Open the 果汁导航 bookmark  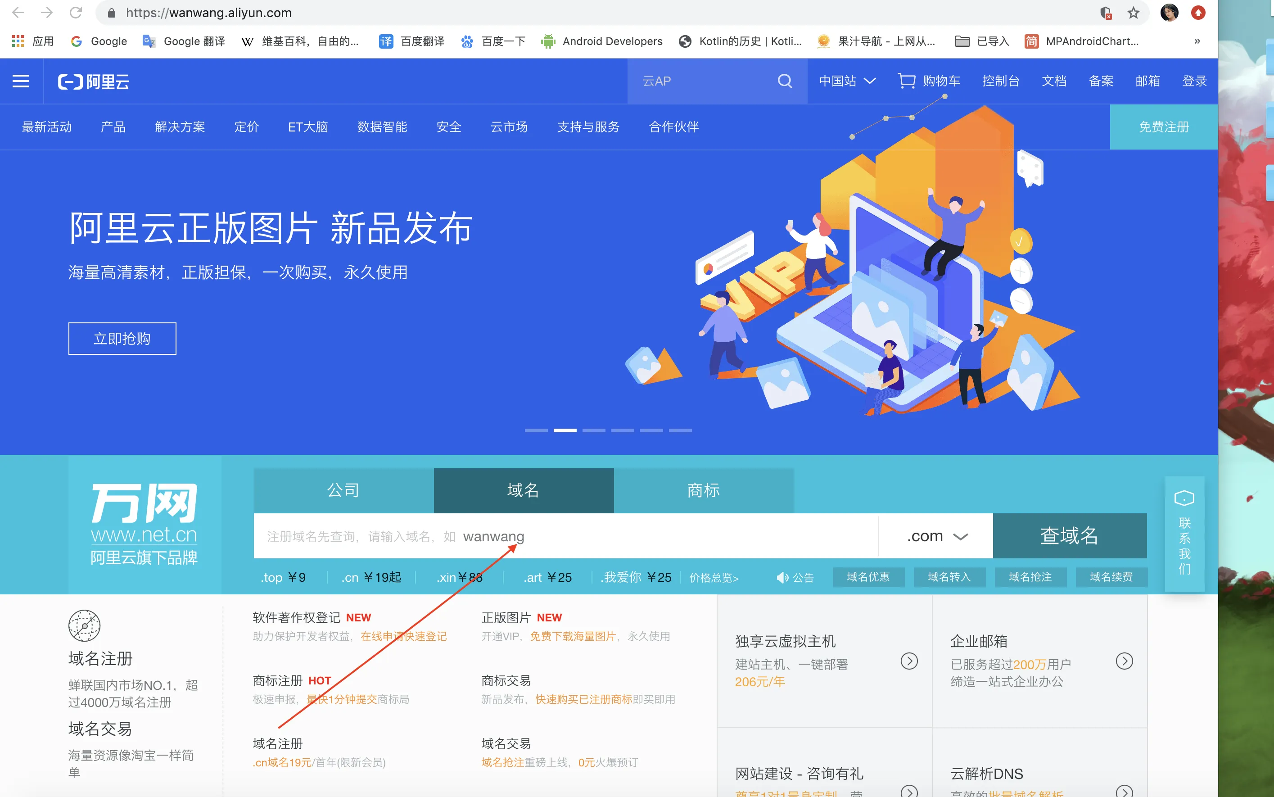[876, 41]
